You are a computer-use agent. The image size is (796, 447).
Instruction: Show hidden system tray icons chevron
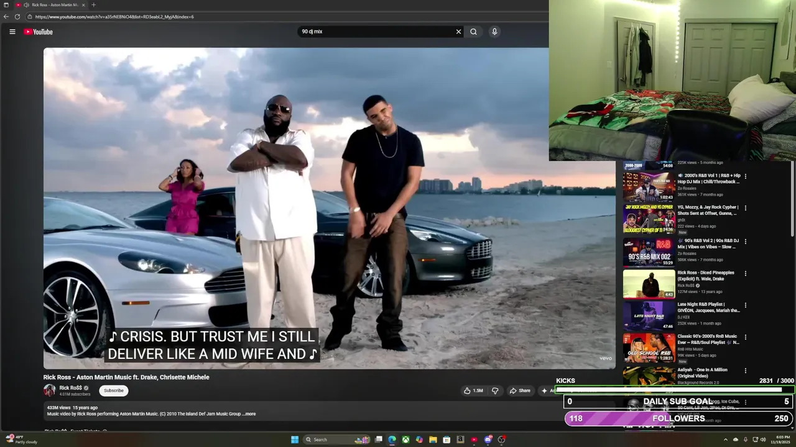(725, 440)
